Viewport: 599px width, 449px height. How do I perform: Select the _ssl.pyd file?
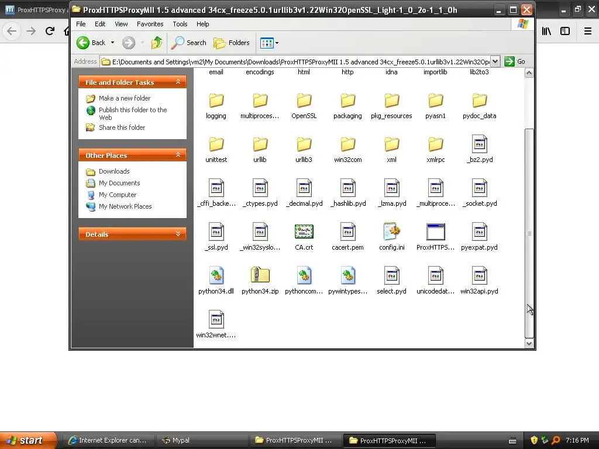216,237
